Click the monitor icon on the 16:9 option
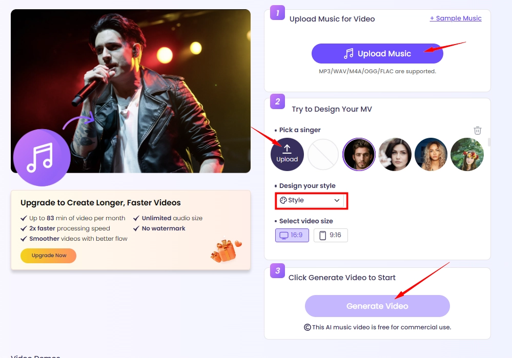The image size is (512, 358). (284, 235)
